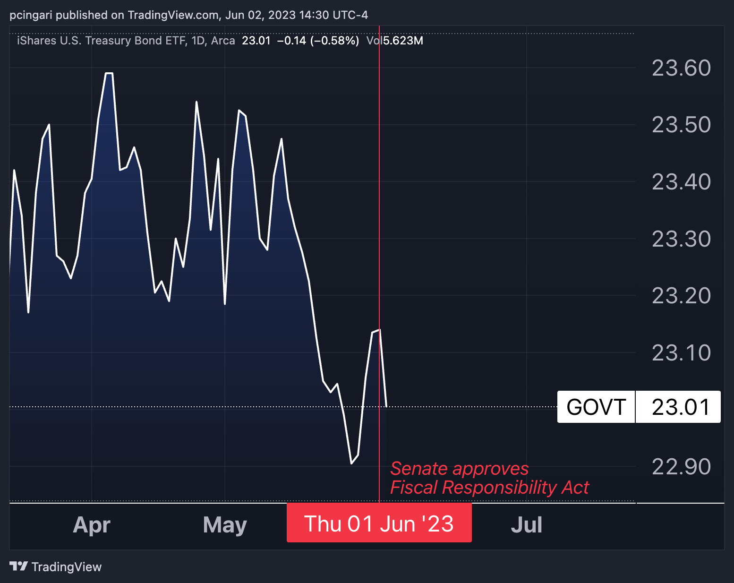
Task: Click the −0.14 (−0.58%) change value
Action: pyautogui.click(x=318, y=41)
